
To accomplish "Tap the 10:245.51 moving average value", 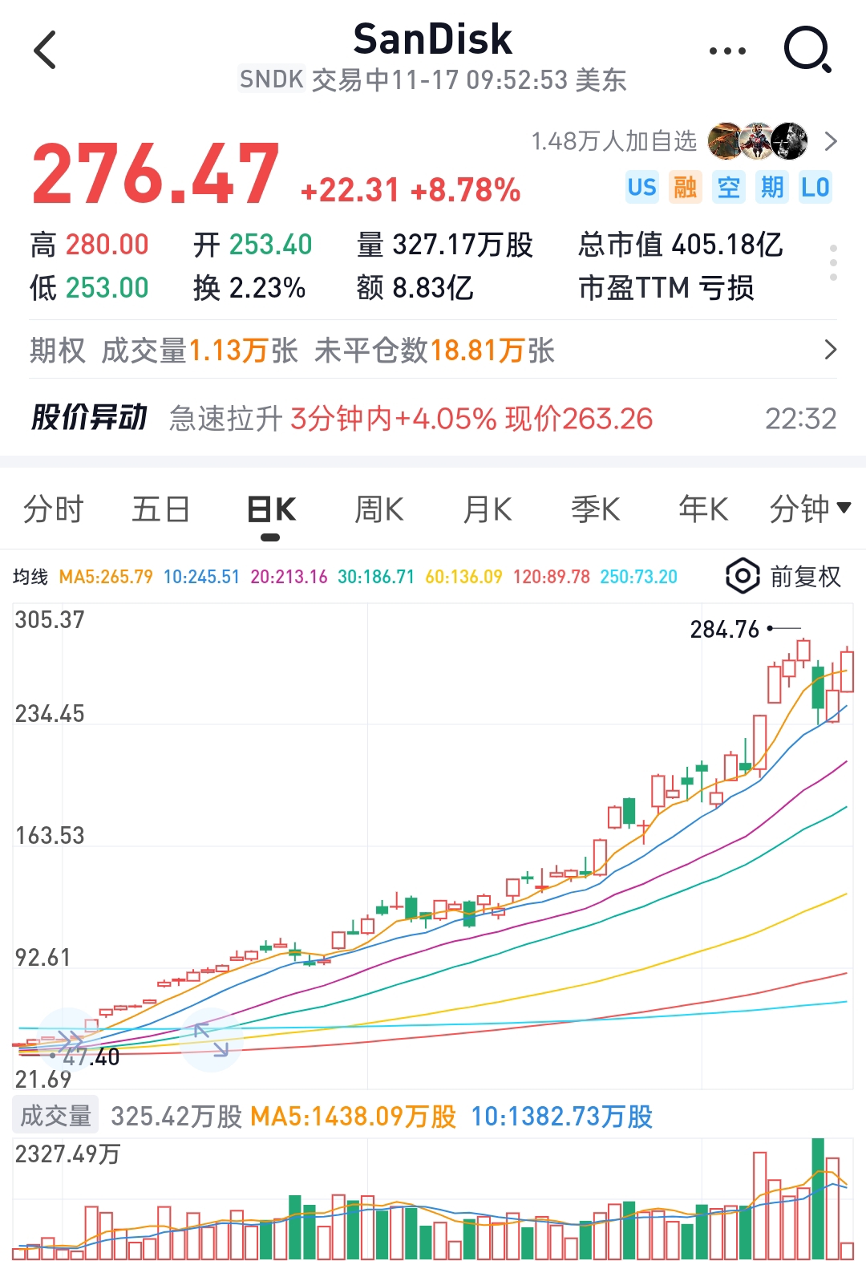I will [x=201, y=577].
